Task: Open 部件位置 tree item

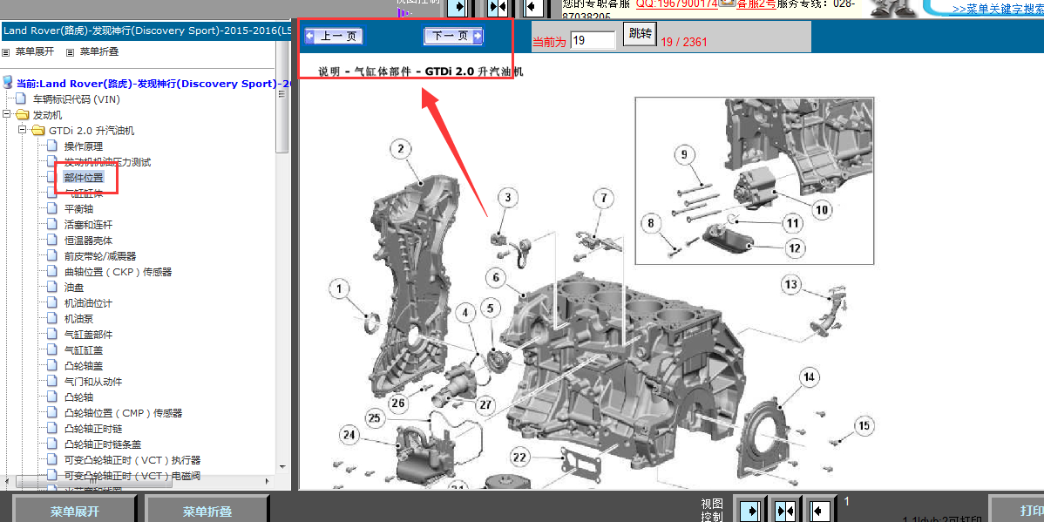Action: pyautogui.click(x=84, y=177)
